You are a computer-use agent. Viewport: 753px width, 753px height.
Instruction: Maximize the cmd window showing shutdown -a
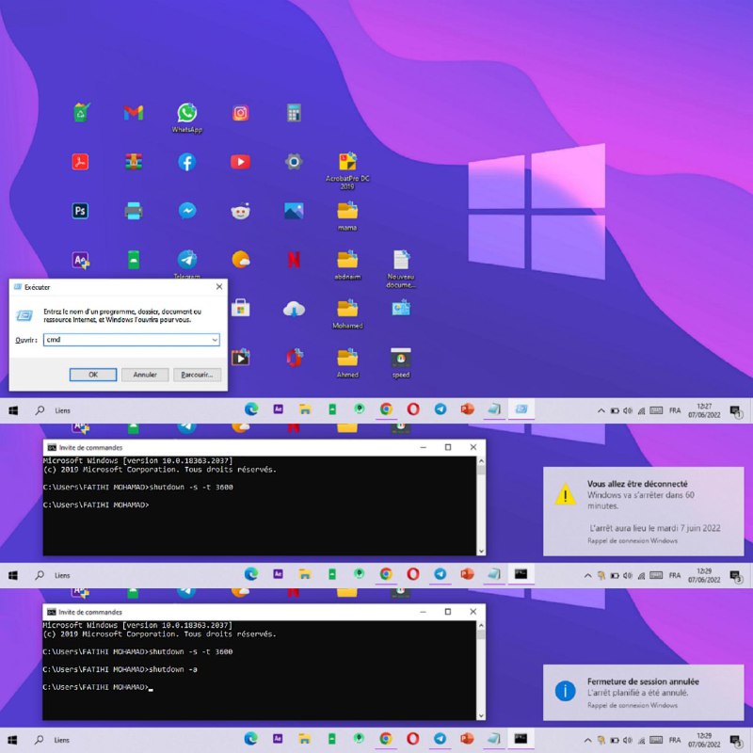point(448,611)
